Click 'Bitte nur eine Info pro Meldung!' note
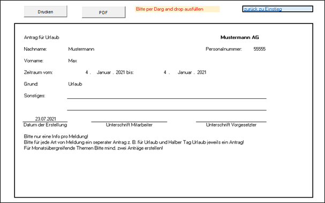 point(56,136)
